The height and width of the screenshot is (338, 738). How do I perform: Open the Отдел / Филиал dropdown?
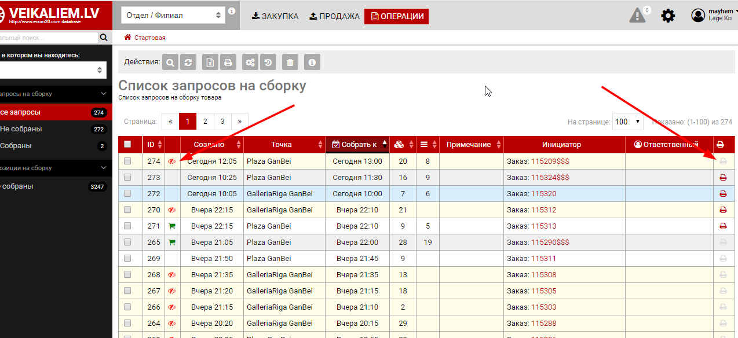pos(174,16)
